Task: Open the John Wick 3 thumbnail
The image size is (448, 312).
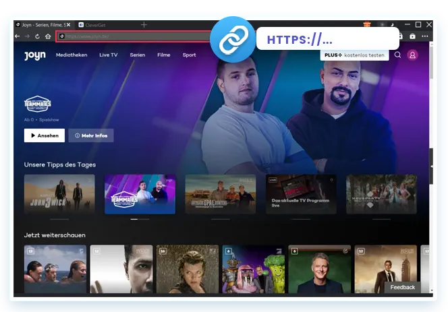Action: 59,194
